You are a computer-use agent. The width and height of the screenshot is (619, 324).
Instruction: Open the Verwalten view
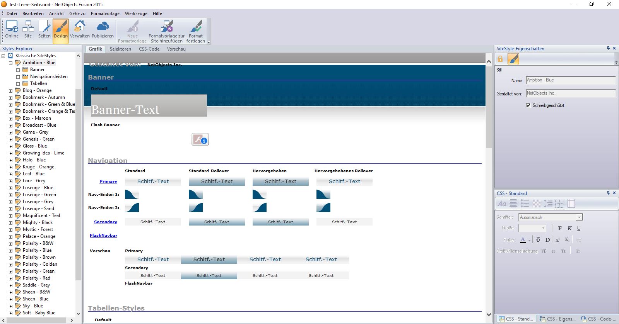pyautogui.click(x=80, y=30)
